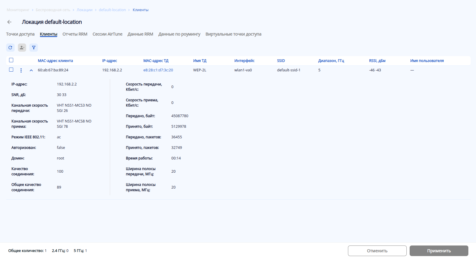
Task: Check the box for client 60:ab:67:ba:89:24
Action: click(x=11, y=70)
